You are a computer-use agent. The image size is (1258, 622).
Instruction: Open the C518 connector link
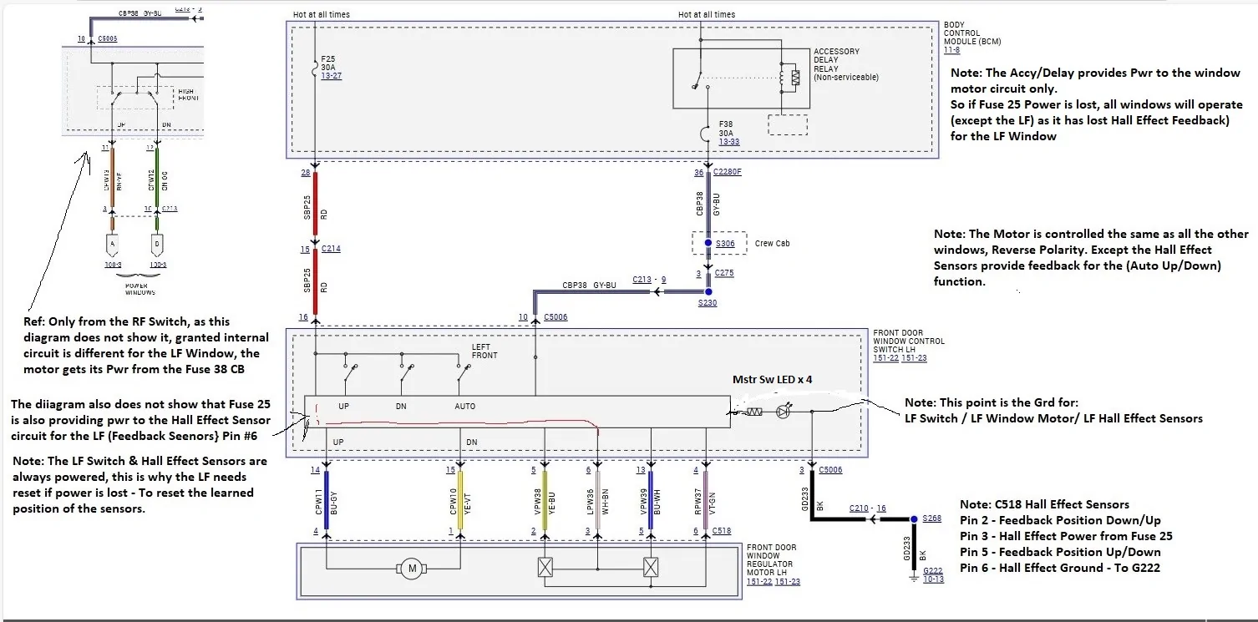tap(722, 531)
